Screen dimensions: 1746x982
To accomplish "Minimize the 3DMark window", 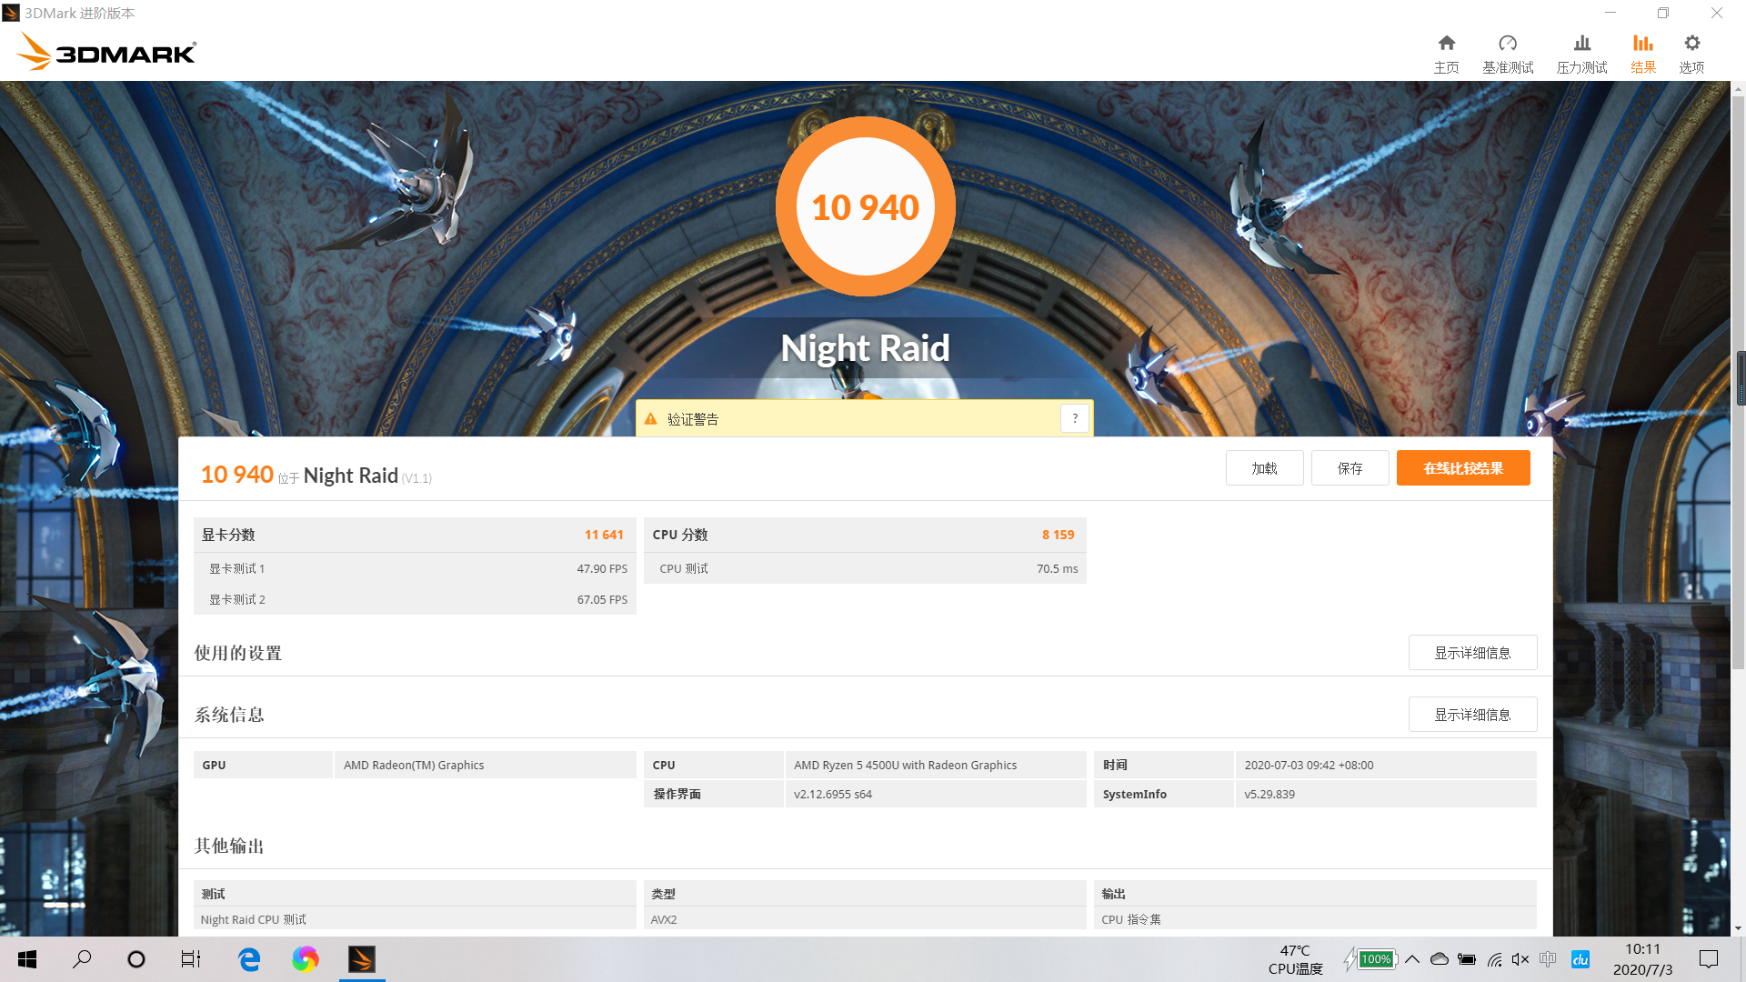I will tap(1611, 13).
